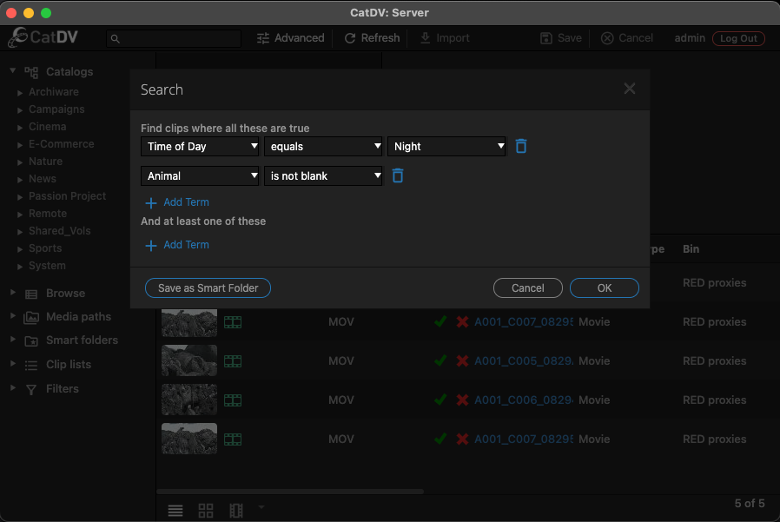Screen dimensions: 780x522
Task: Expand the E-Commerce catalog
Action: coord(20,145)
